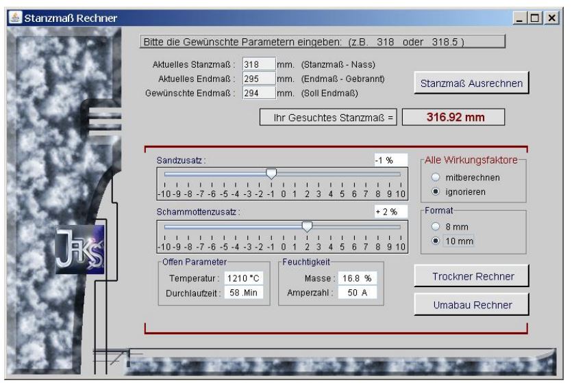This screenshot has height=389, width=574.
Task: Choose the 10 mm format option
Action: pyautogui.click(x=436, y=241)
